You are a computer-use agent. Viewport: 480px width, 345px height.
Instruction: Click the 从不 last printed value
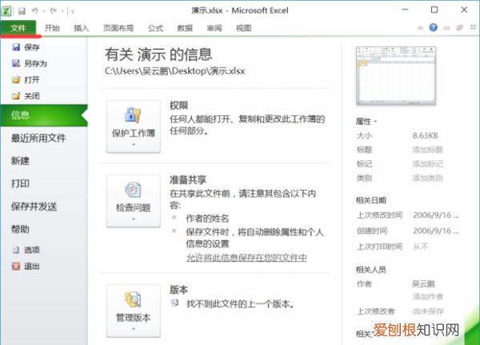420,247
